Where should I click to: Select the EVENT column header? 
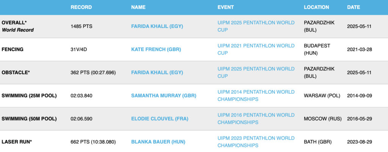(x=225, y=7)
